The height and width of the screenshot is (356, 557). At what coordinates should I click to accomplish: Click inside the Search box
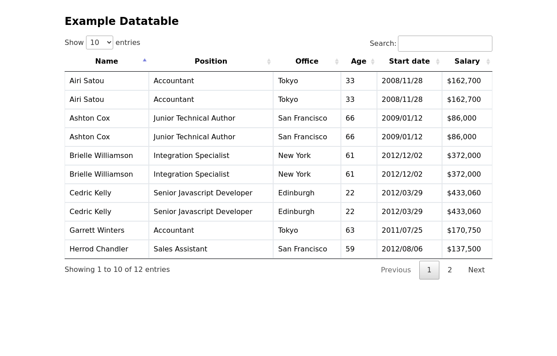[x=445, y=43]
